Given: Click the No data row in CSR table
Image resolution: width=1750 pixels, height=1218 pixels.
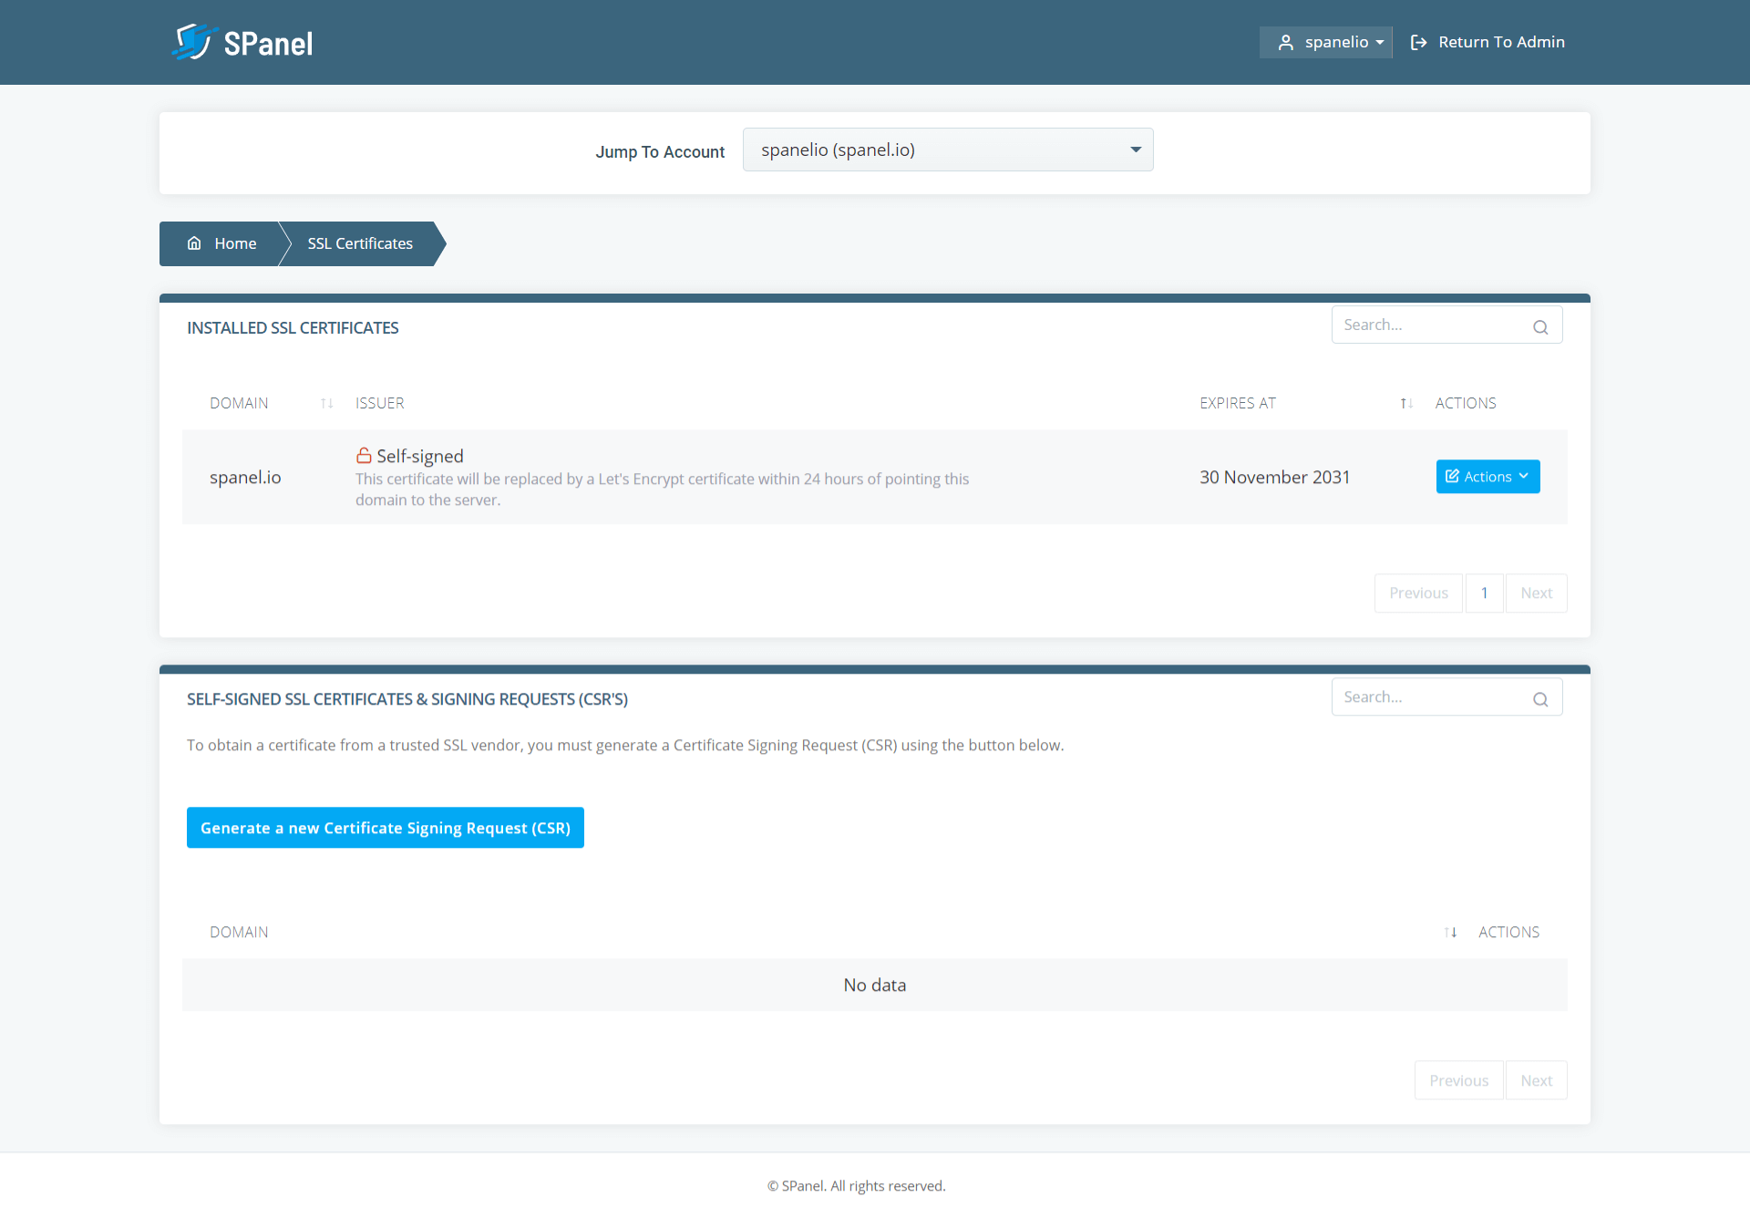Looking at the screenshot, I should pyautogui.click(x=875, y=985).
